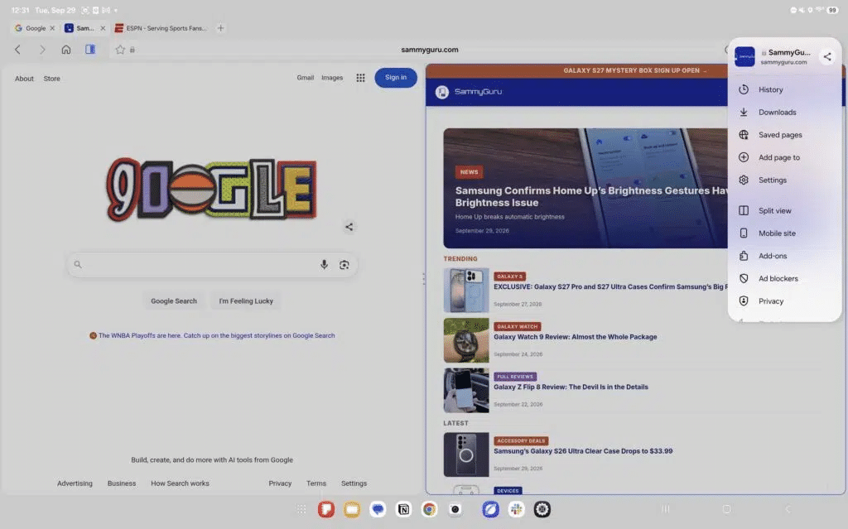
Task: Expand the Galaxy S27 Mystery Box banner
Action: point(635,71)
